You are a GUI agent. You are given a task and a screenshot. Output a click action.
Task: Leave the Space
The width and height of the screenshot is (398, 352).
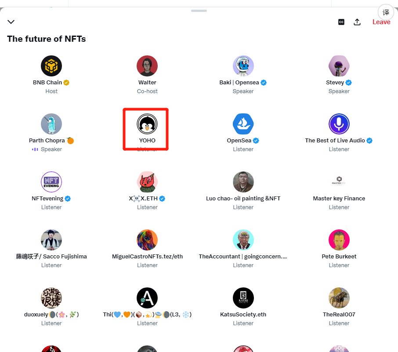(381, 22)
